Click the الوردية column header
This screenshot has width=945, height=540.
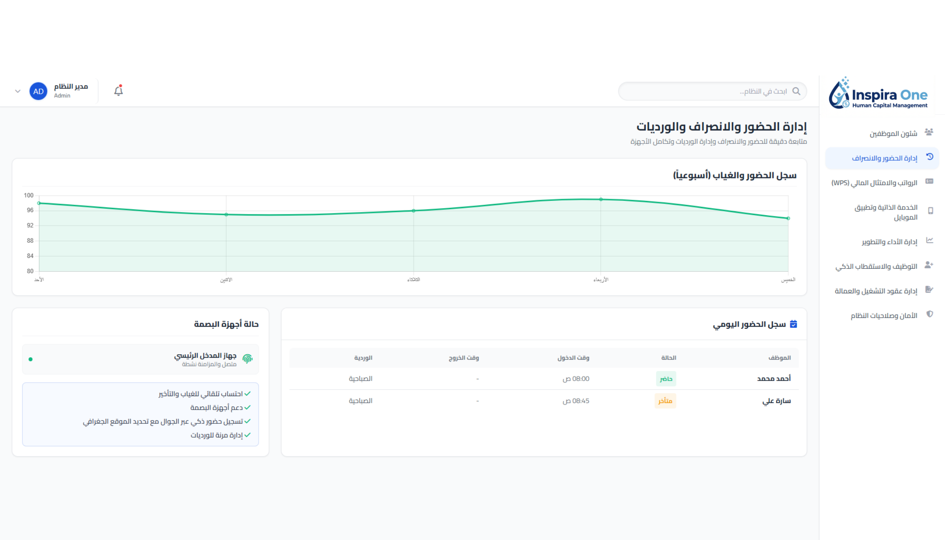click(x=363, y=358)
